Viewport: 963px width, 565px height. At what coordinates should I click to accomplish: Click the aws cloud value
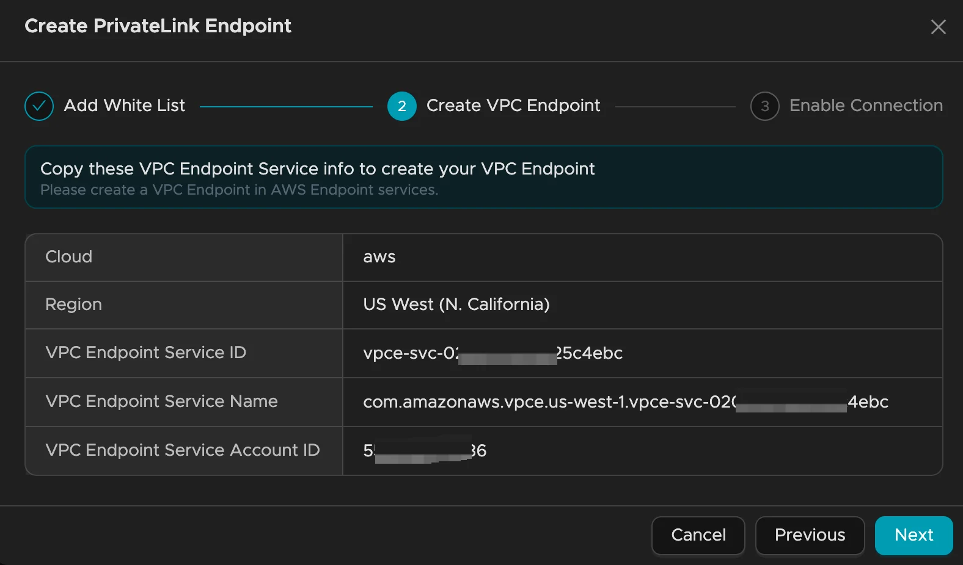tap(379, 257)
